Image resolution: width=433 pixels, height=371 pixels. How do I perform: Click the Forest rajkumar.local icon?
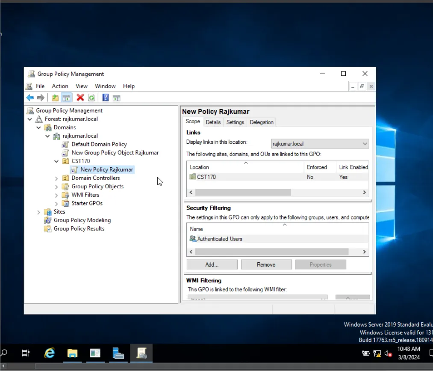[x=39, y=119]
